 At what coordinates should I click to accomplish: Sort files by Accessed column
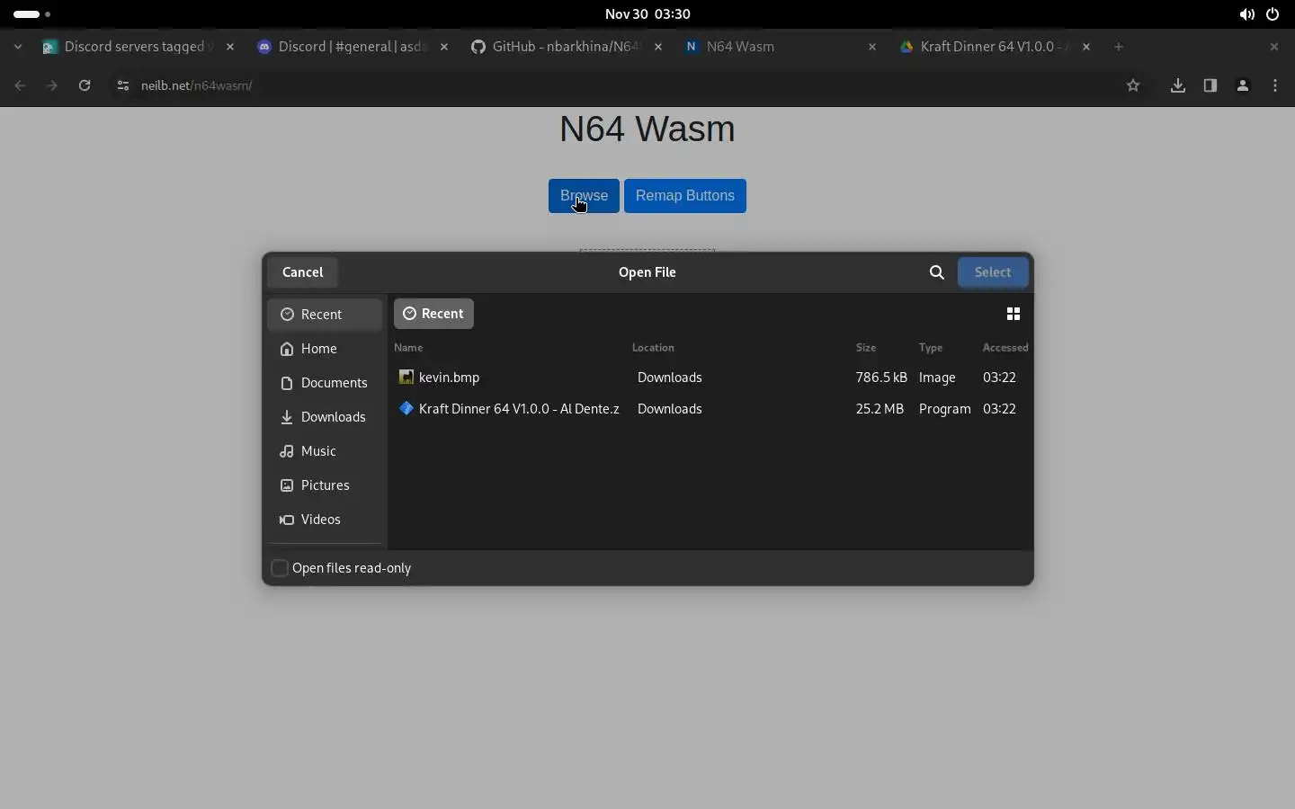click(x=1005, y=348)
